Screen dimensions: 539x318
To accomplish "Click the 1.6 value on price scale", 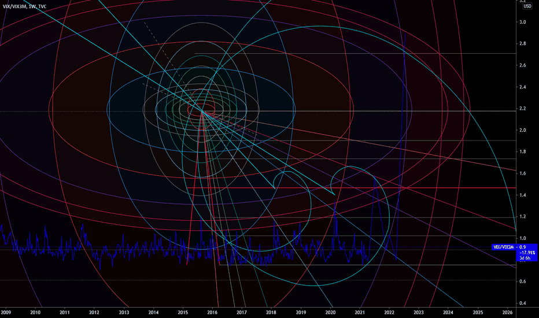I will (523, 173).
